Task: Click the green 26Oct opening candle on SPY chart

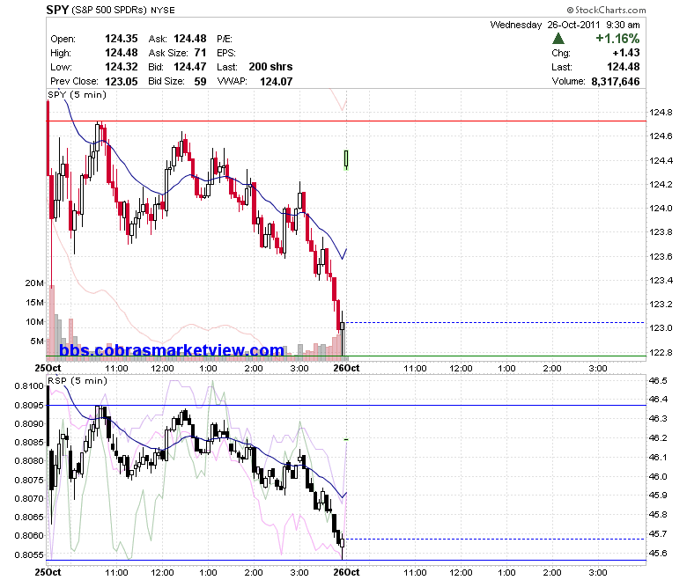Action: pyautogui.click(x=346, y=160)
